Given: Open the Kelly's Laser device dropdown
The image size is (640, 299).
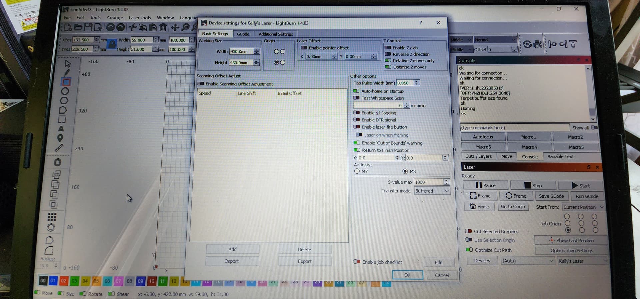Looking at the screenshot, I should coord(583,261).
